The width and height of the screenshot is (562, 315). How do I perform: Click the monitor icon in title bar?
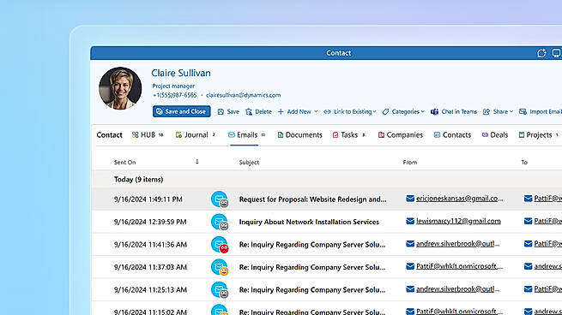pos(556,53)
